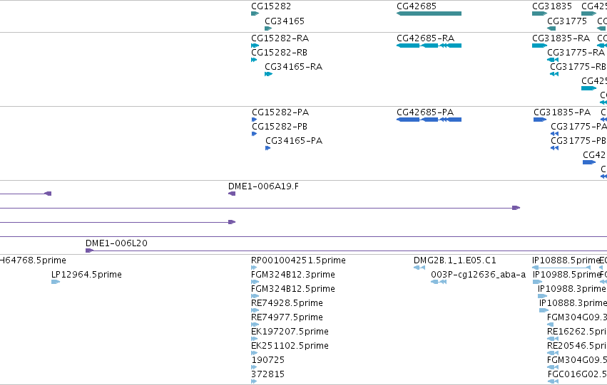
Task: Select the IP10988.5prime EST arrow
Action: [537, 282]
